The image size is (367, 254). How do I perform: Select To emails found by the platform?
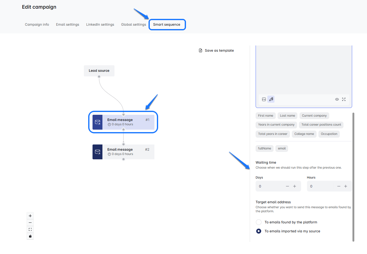point(259,222)
